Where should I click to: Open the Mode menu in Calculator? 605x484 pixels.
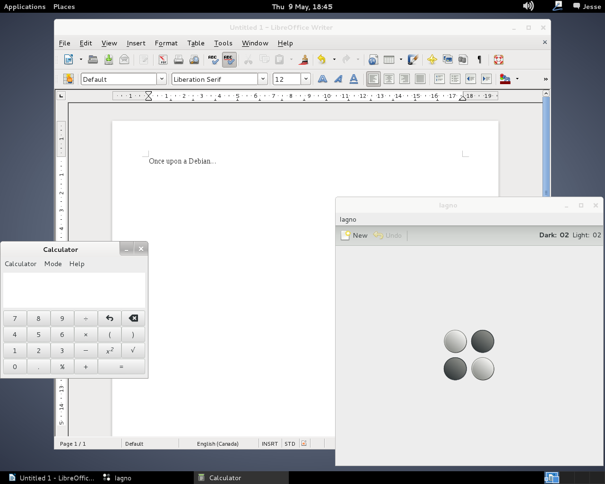[53, 264]
